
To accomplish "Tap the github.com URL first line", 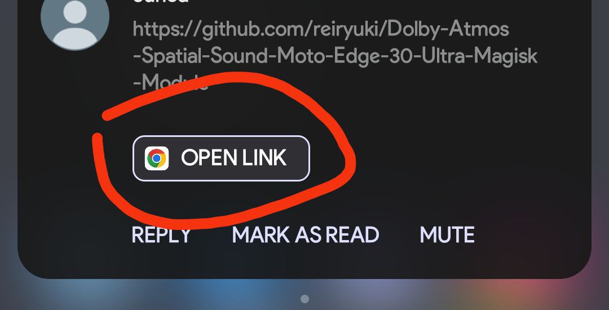I will click(x=321, y=29).
